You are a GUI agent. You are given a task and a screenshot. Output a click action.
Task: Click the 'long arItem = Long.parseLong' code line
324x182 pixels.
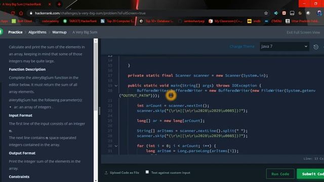(x=192, y=151)
